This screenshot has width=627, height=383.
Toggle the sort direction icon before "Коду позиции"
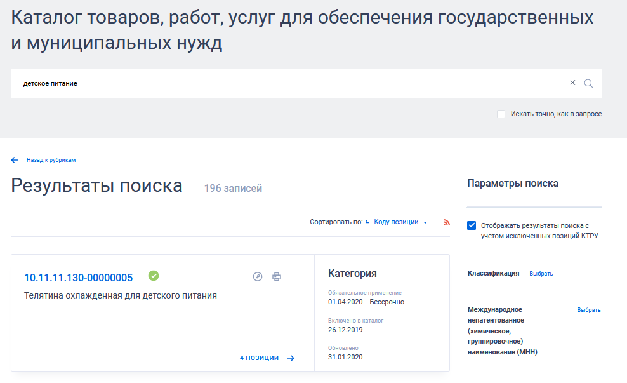point(367,222)
